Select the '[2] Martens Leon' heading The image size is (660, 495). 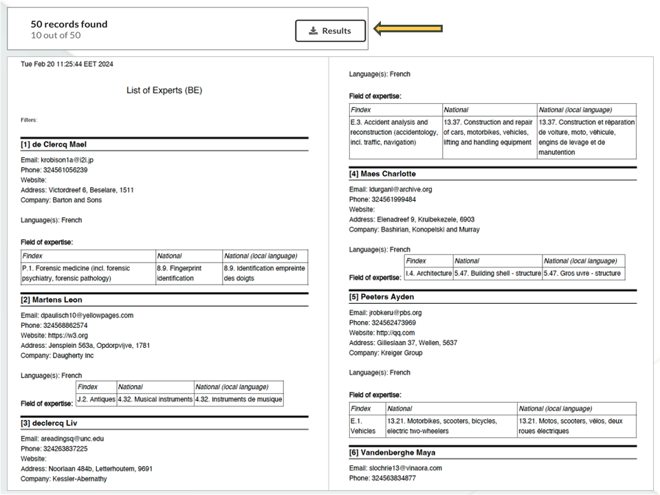pos(52,300)
